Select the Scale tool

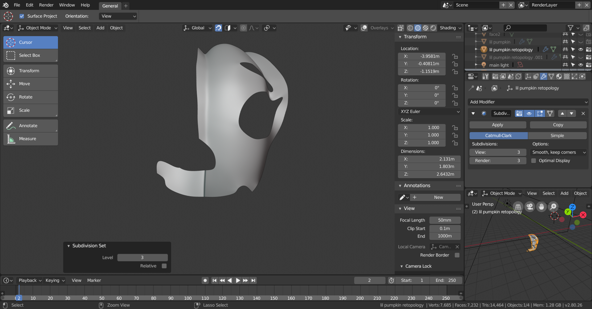pyautogui.click(x=31, y=110)
